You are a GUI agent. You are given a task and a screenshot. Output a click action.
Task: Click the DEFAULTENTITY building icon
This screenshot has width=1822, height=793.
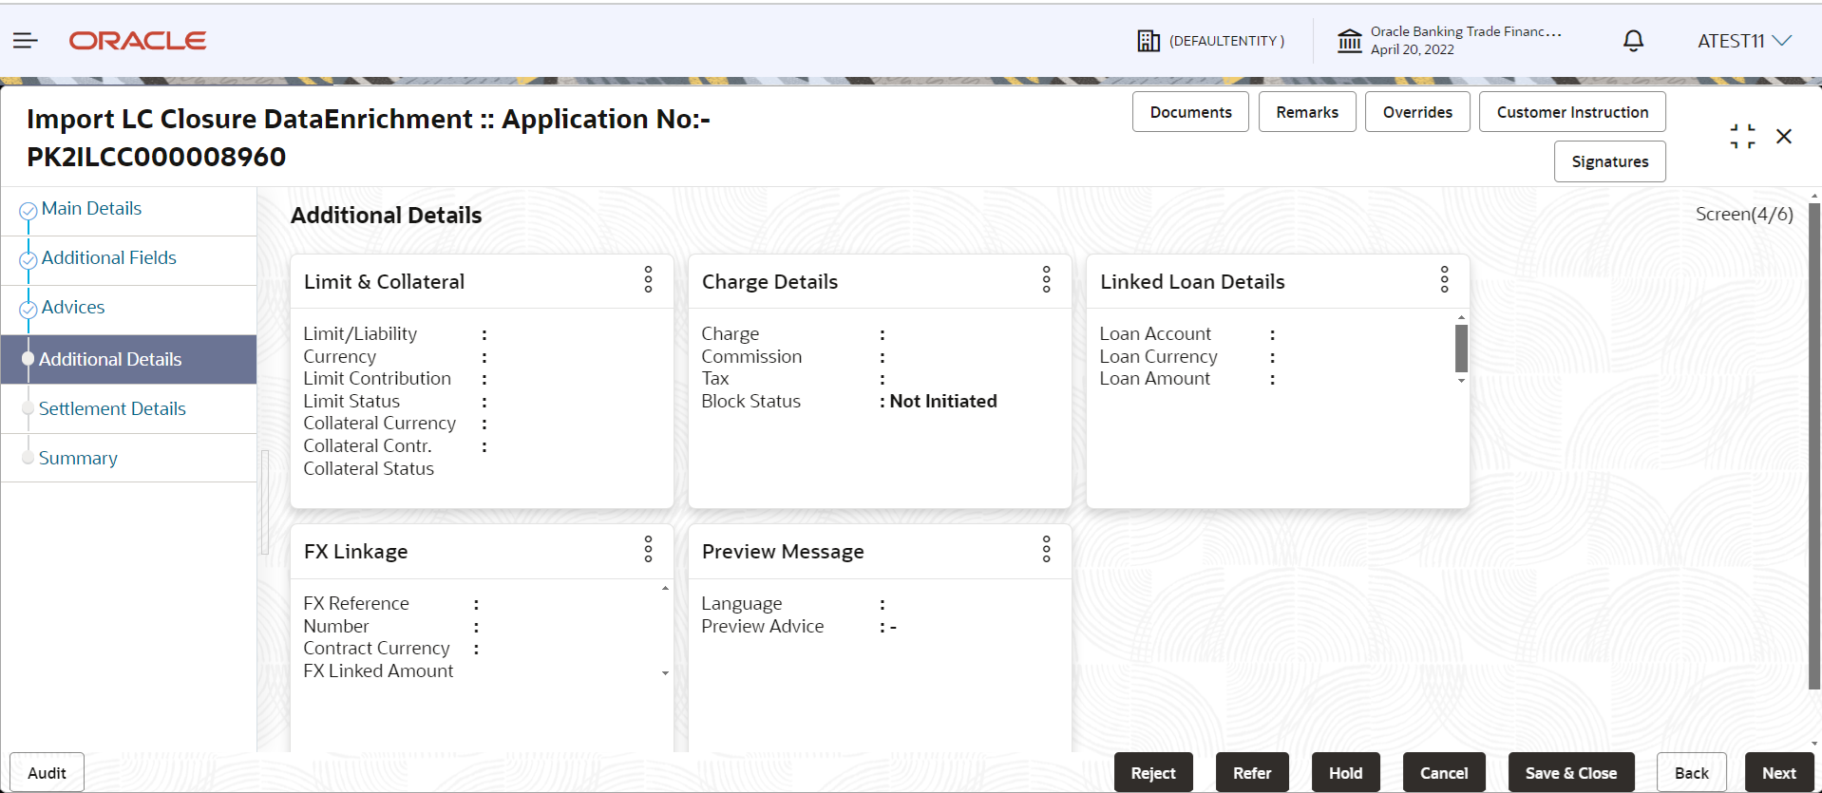[x=1148, y=41]
